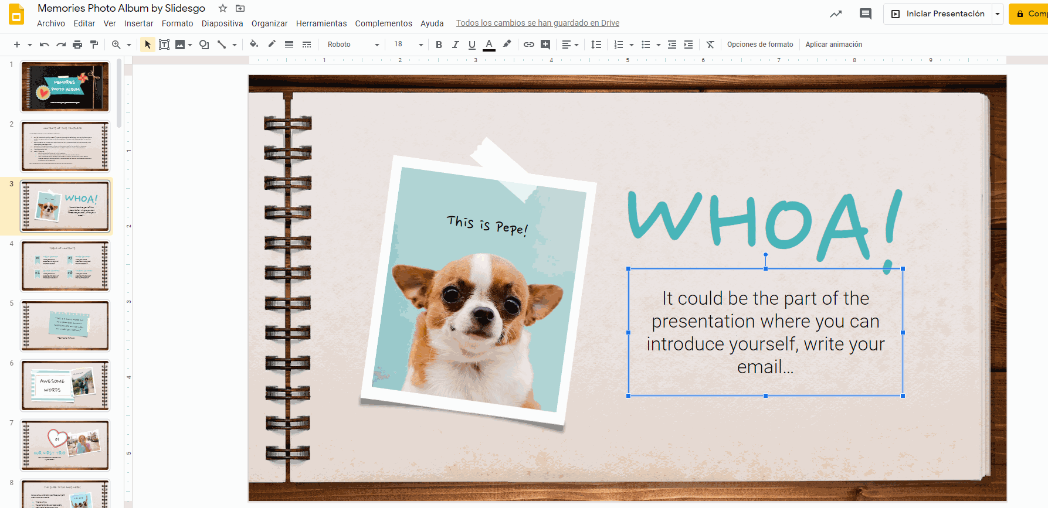This screenshot has width=1048, height=508.
Task: Open the comment history icon
Action: (866, 13)
